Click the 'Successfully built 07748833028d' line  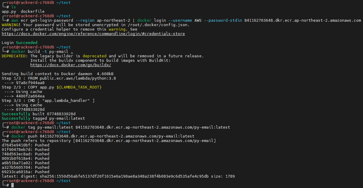pyautogui.click(x=39, y=114)
